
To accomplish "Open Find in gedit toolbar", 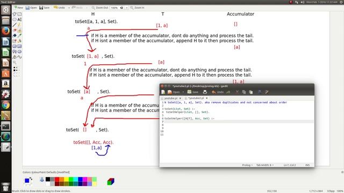I will tap(260, 92).
